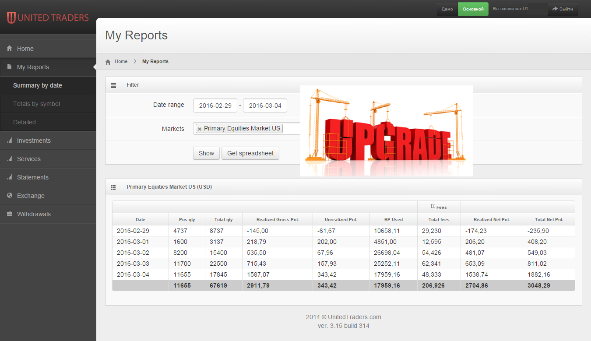
Task: Click the BP Used column header
Action: click(x=393, y=219)
